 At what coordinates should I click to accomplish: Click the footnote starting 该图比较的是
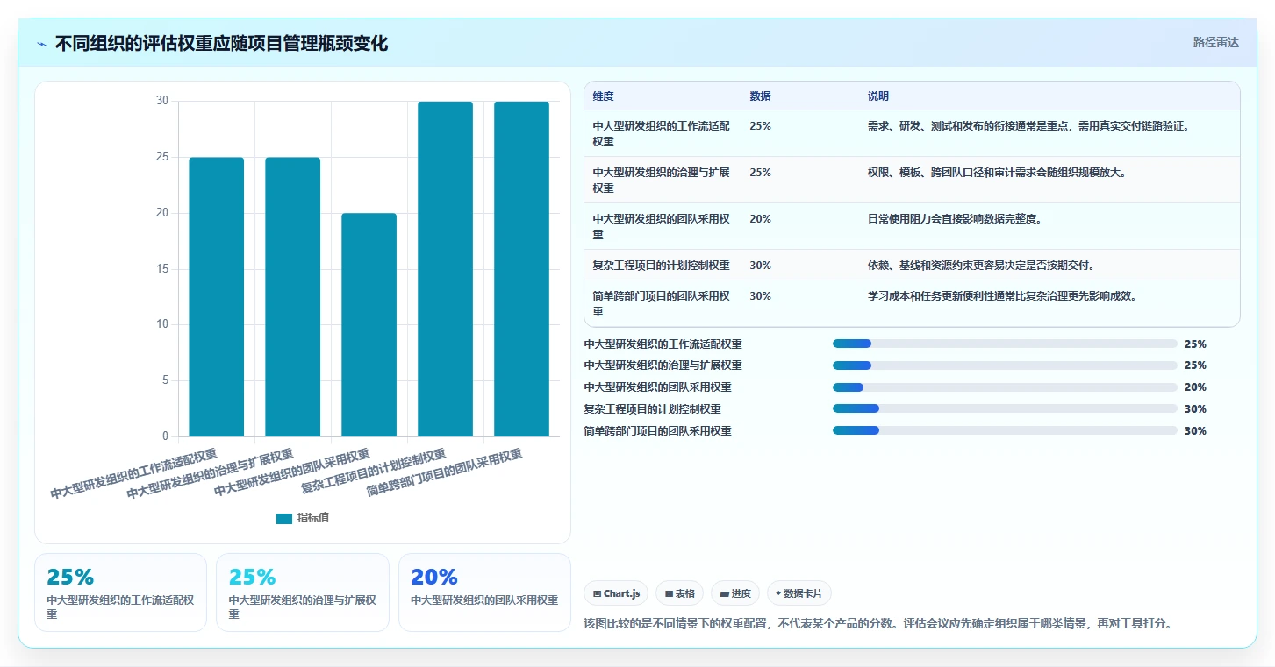(877, 624)
